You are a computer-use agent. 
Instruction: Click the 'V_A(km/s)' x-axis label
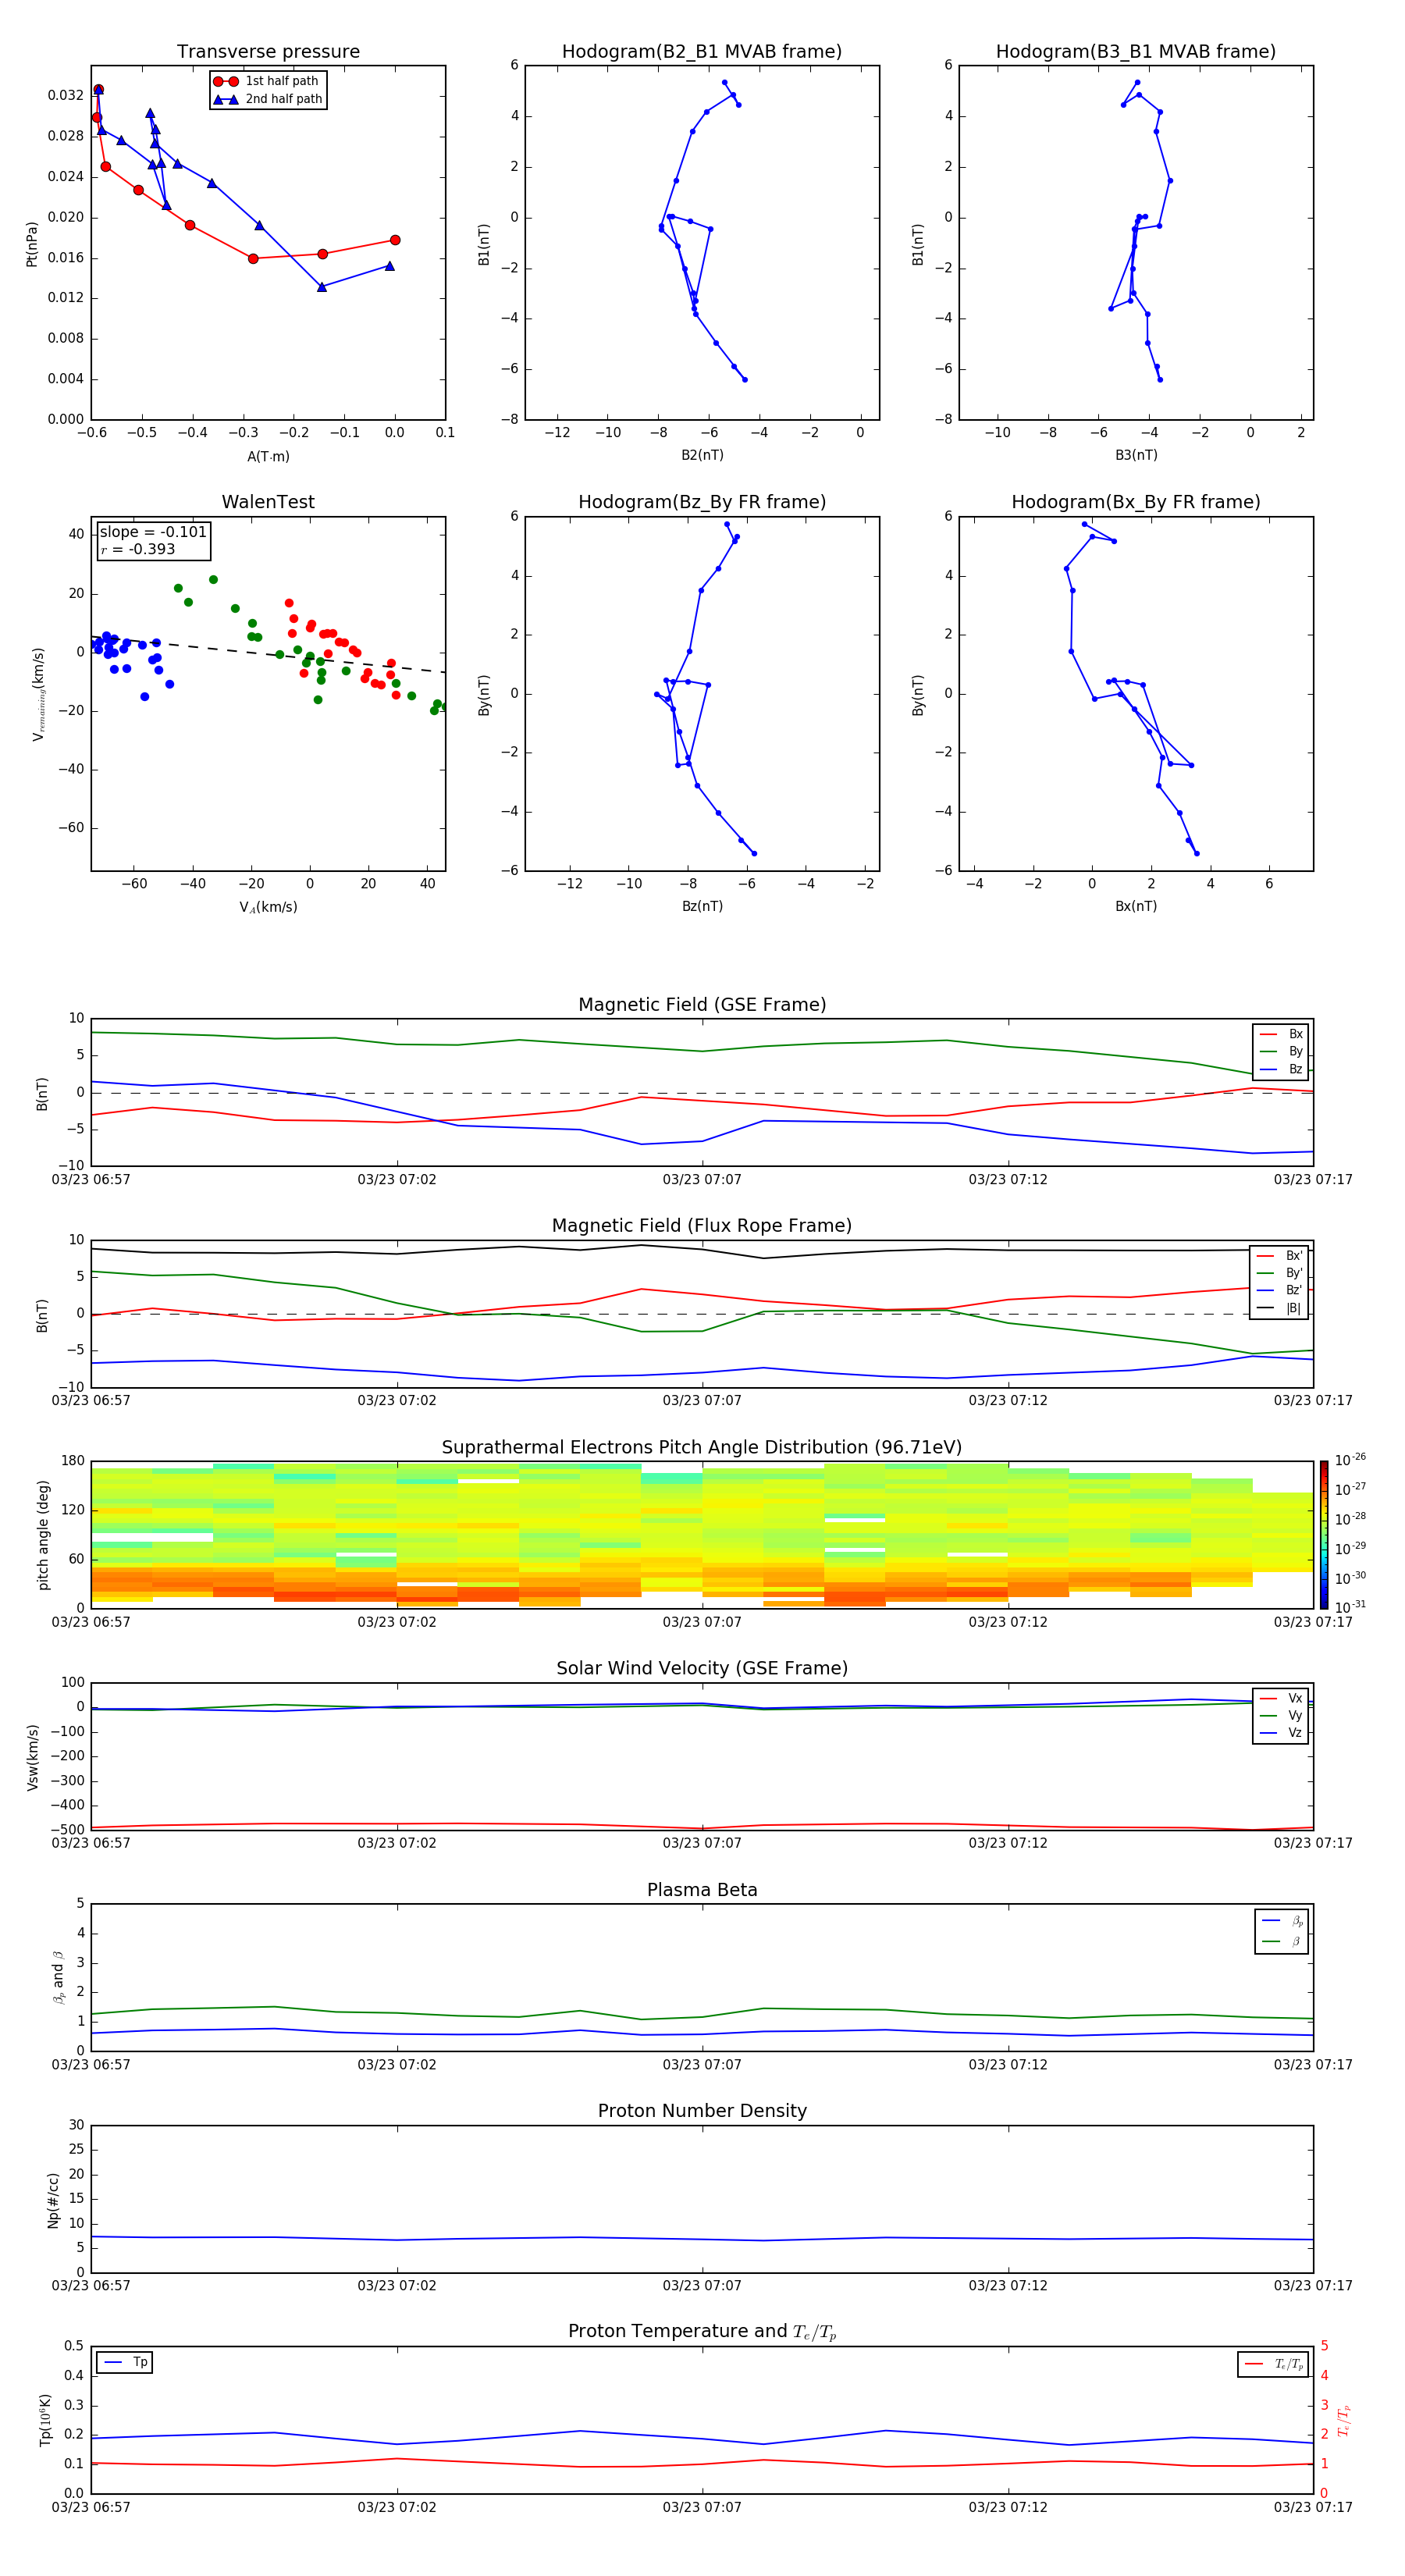pyautogui.click(x=268, y=907)
